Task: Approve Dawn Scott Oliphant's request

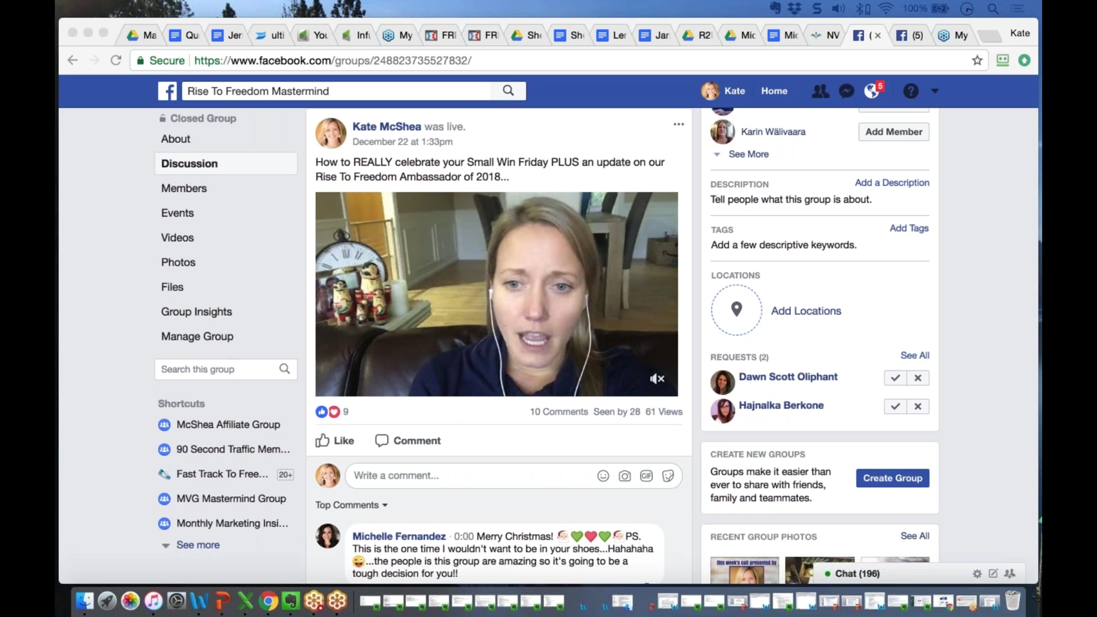Action: point(895,378)
